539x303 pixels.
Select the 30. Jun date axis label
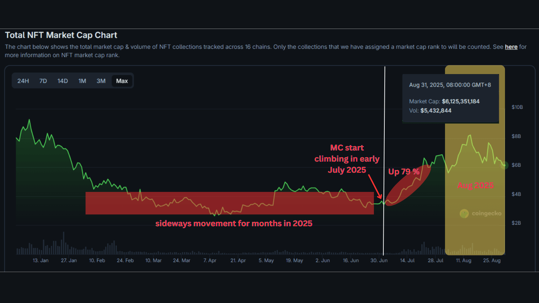tap(379, 260)
